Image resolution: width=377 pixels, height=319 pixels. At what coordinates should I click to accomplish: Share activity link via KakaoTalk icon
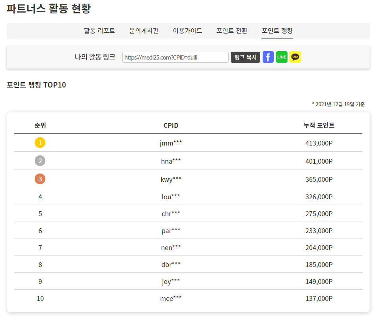click(x=295, y=57)
